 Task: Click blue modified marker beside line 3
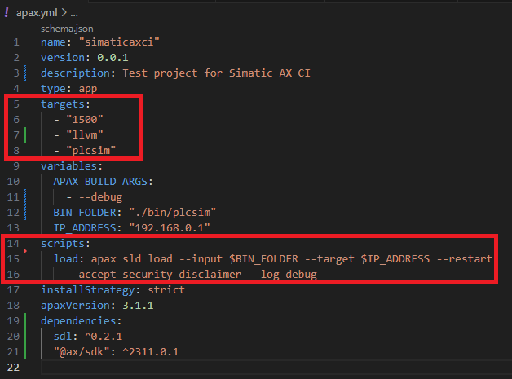coord(25,73)
